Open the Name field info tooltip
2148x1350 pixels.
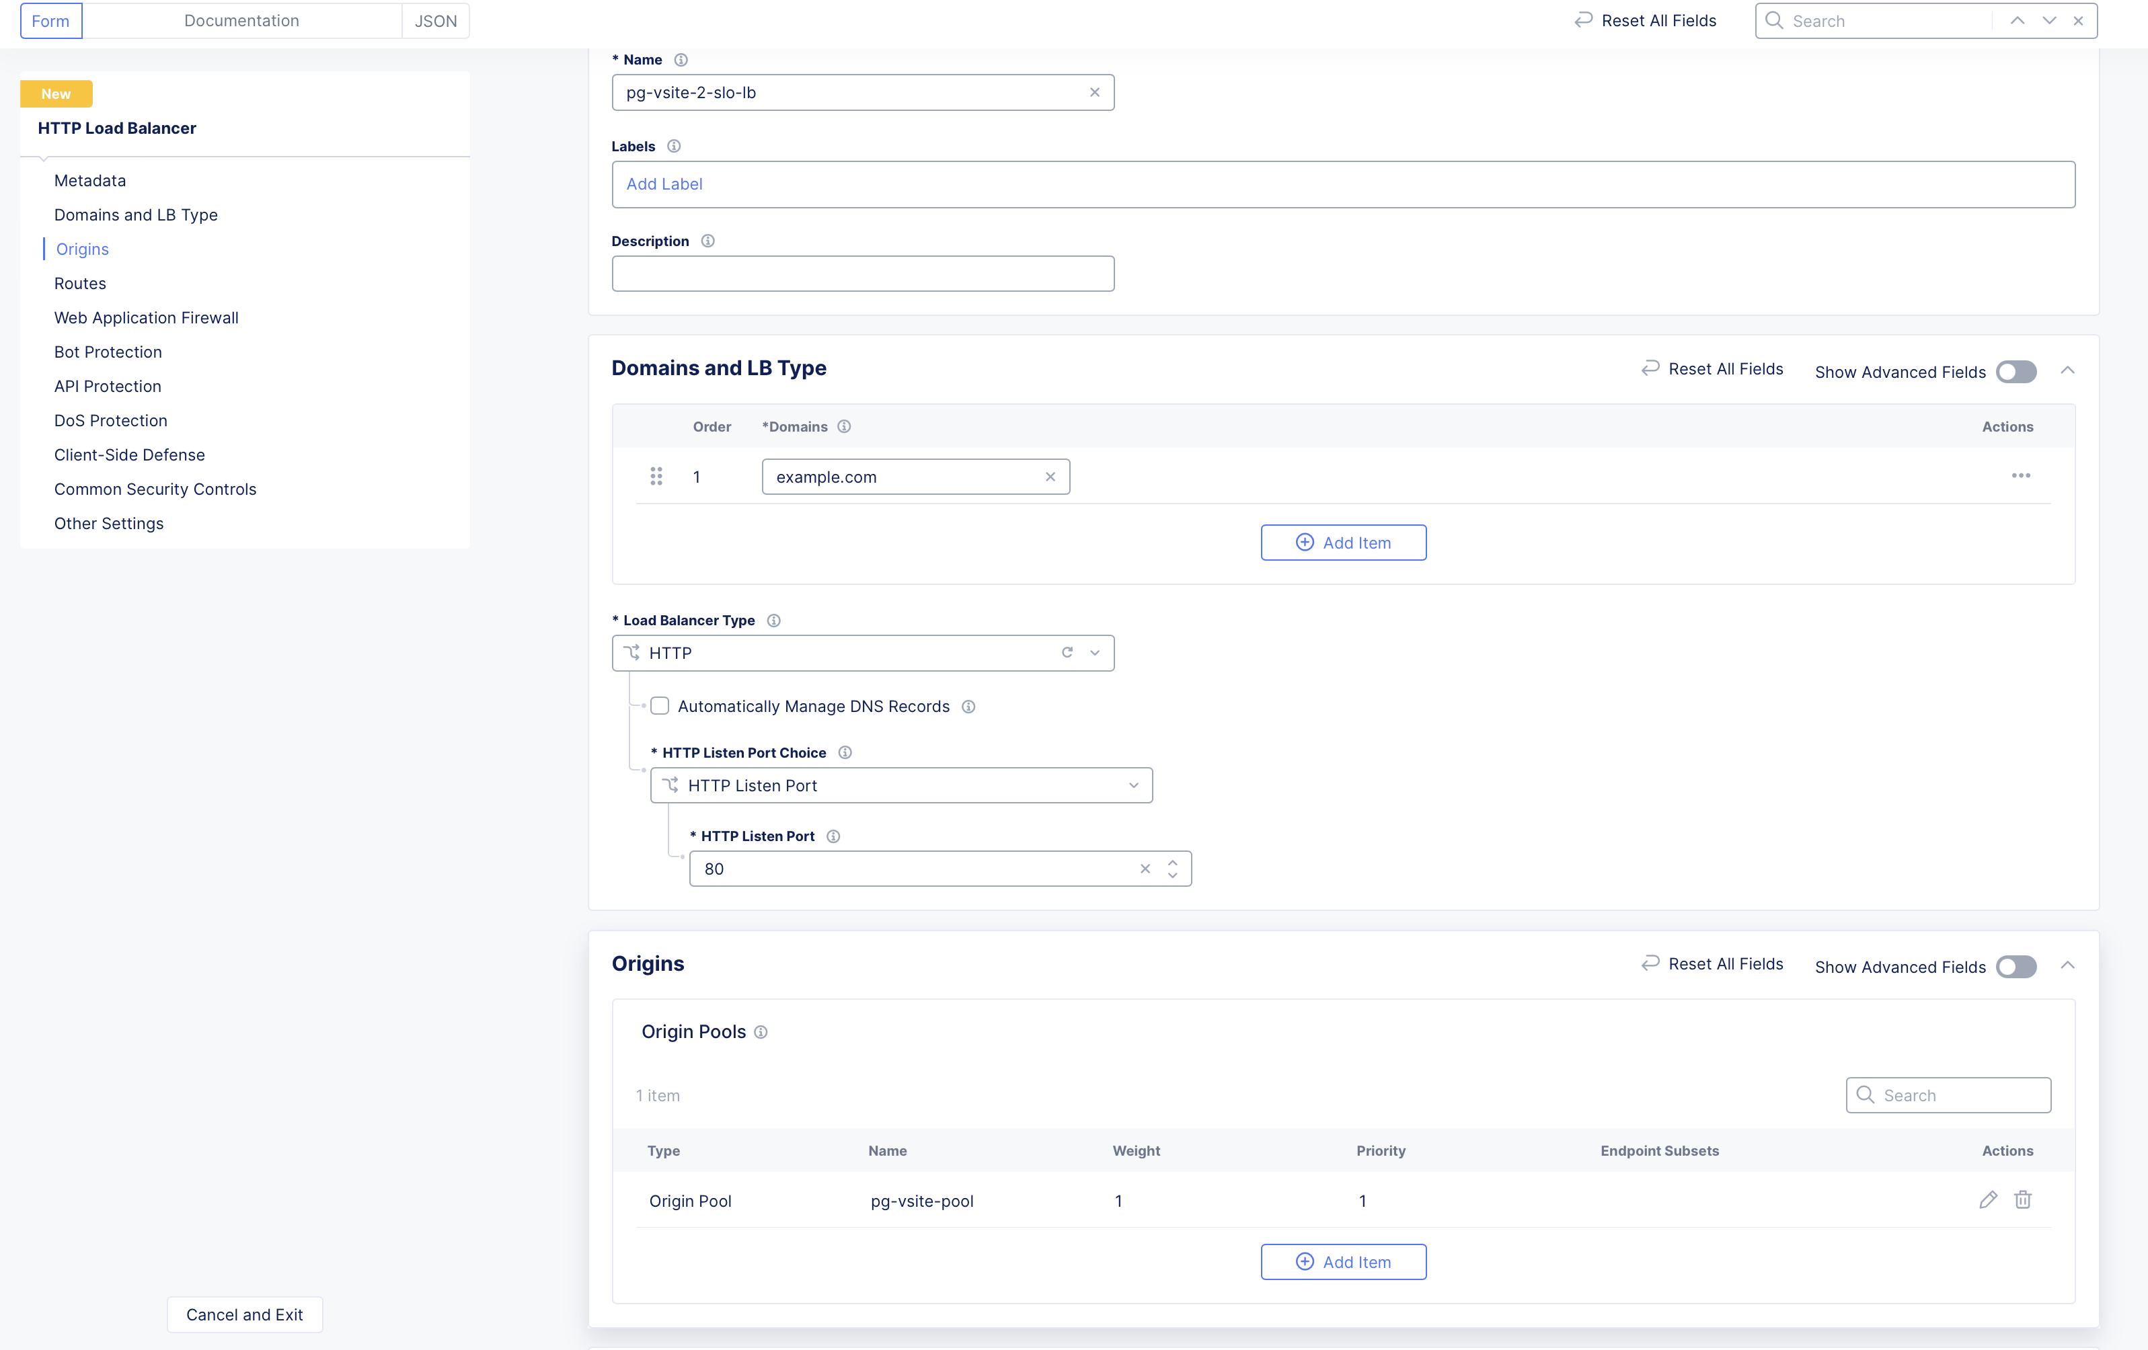[681, 60]
